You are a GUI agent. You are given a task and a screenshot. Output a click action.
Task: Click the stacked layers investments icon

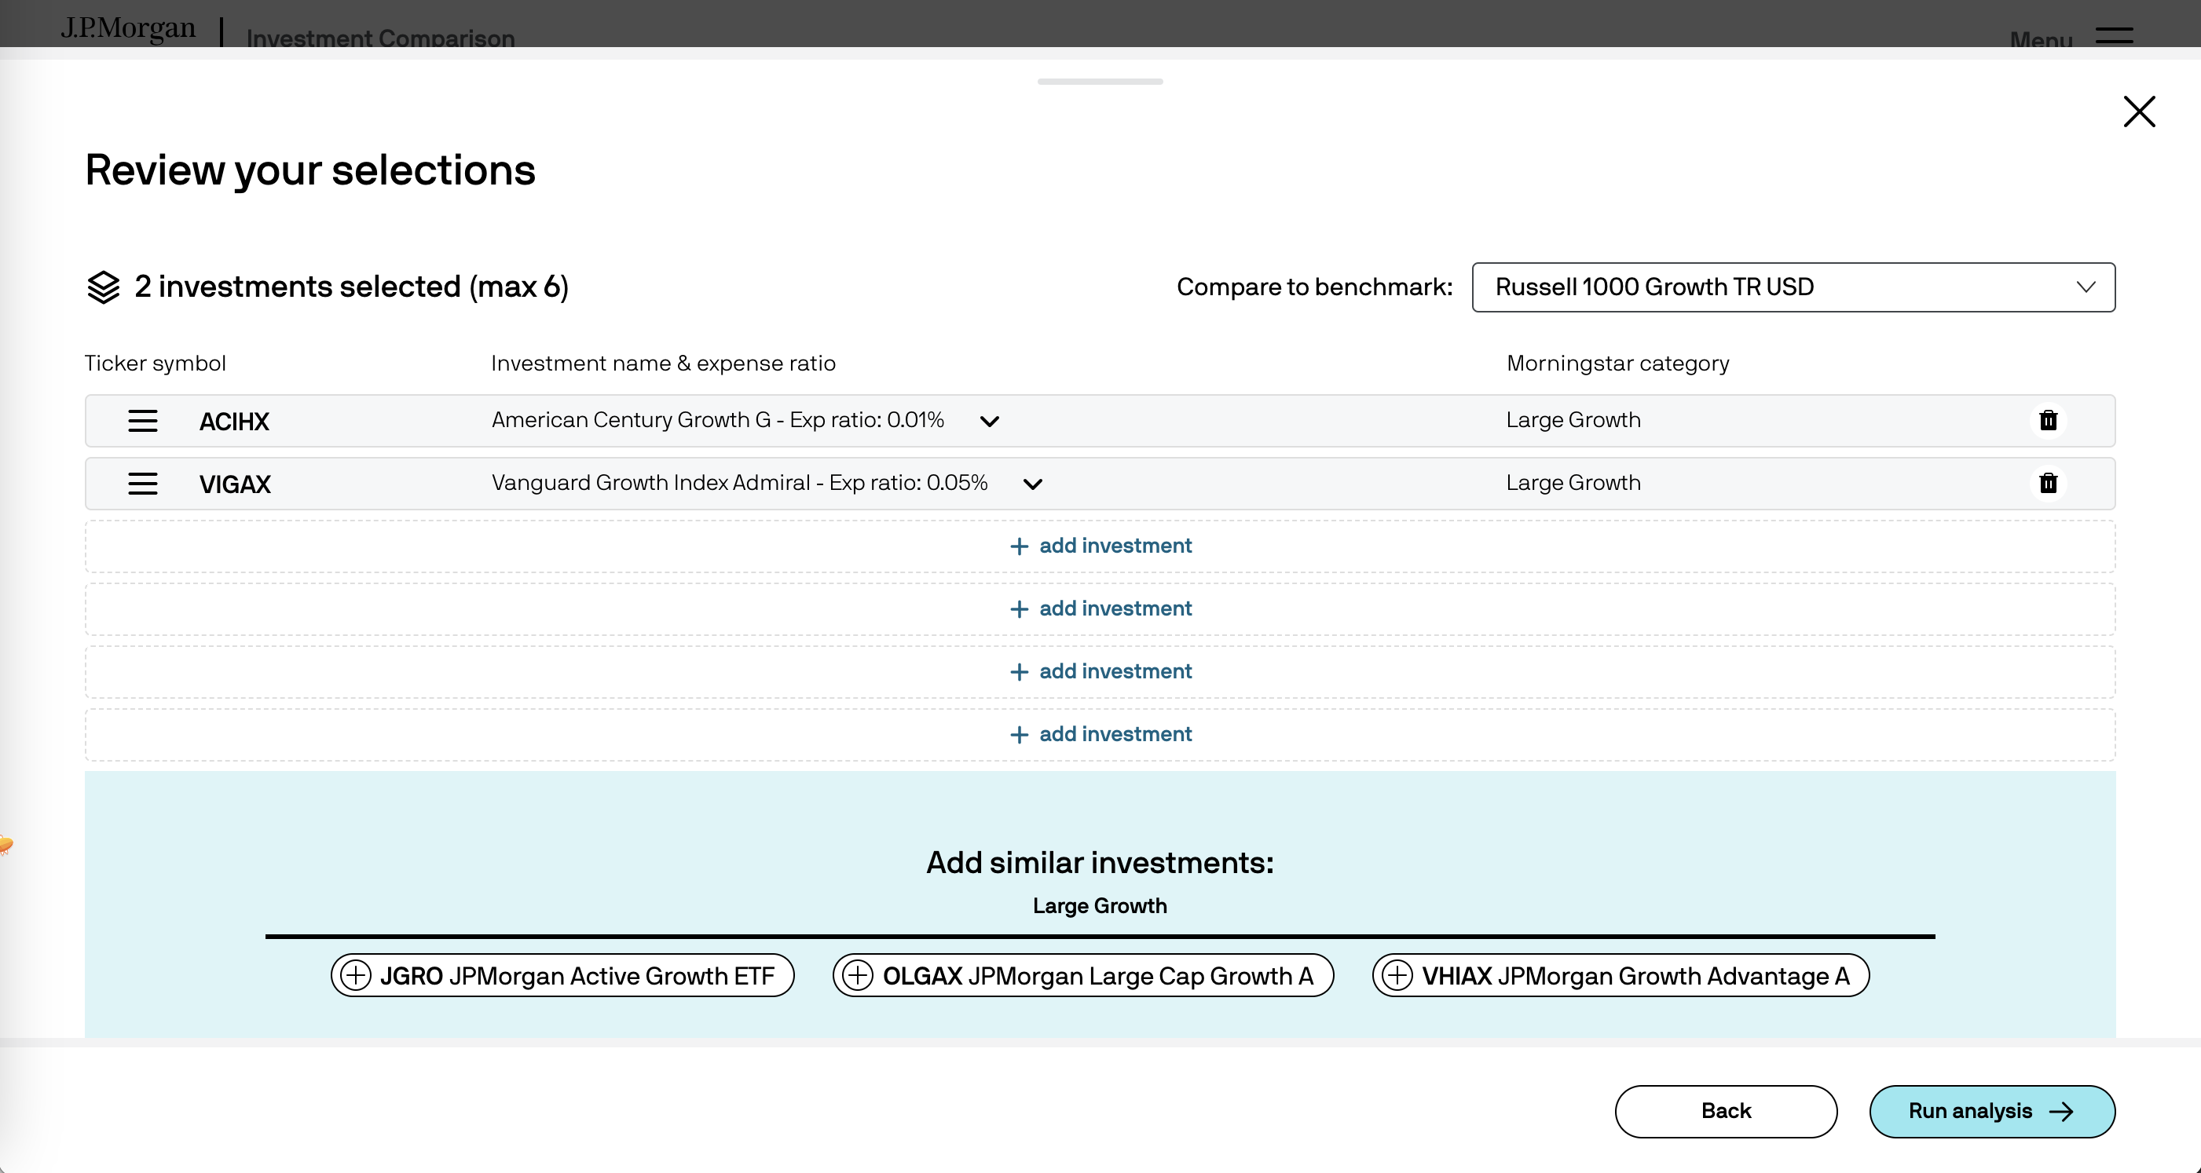pos(104,287)
